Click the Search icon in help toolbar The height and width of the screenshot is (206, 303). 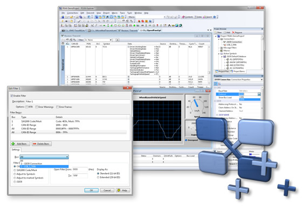204,17
